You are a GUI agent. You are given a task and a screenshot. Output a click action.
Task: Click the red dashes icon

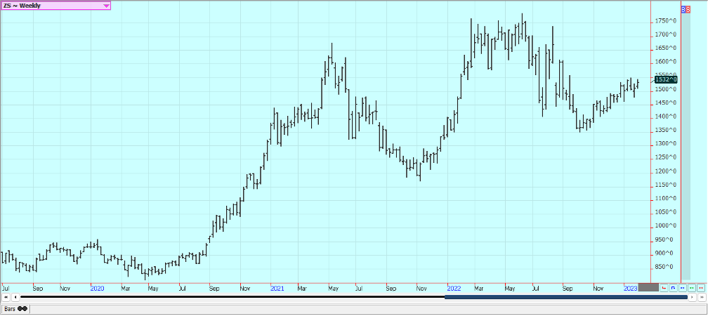coord(700,288)
